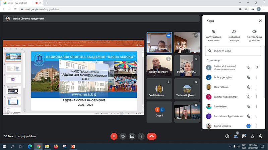Mute Dimitar Hadjidimitrov's microphone in the list
The height and width of the screenshot is (150, 268).
point(248,97)
